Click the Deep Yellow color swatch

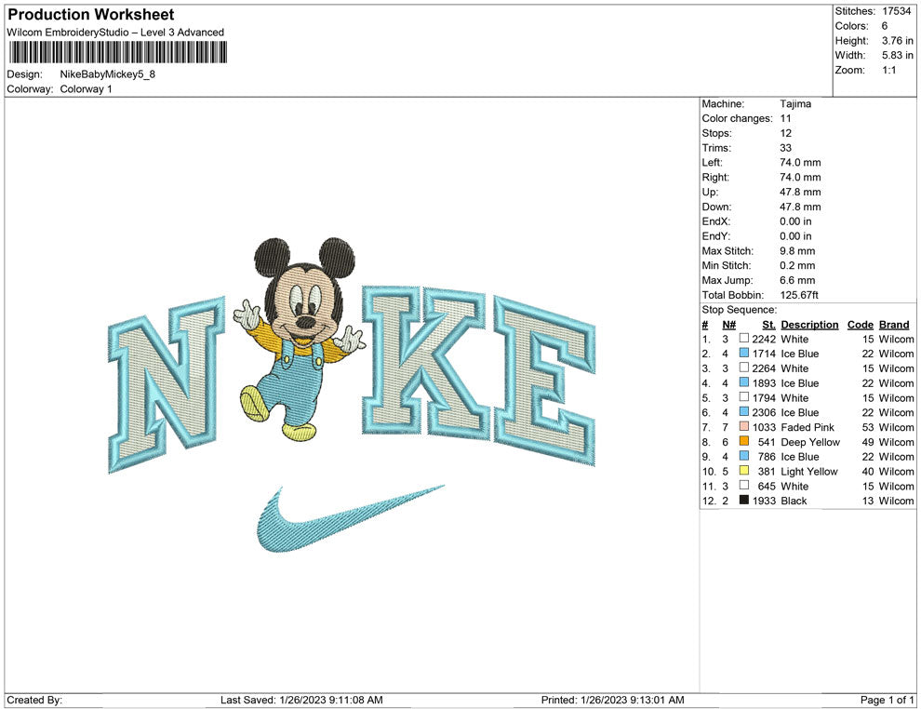point(744,441)
